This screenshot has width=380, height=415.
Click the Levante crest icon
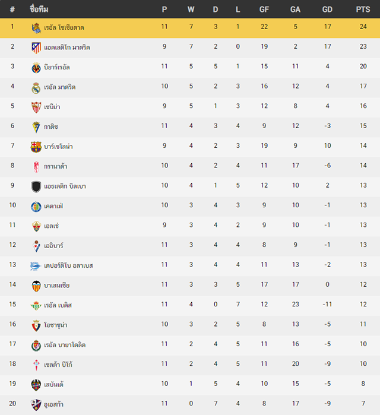pyautogui.click(x=36, y=385)
